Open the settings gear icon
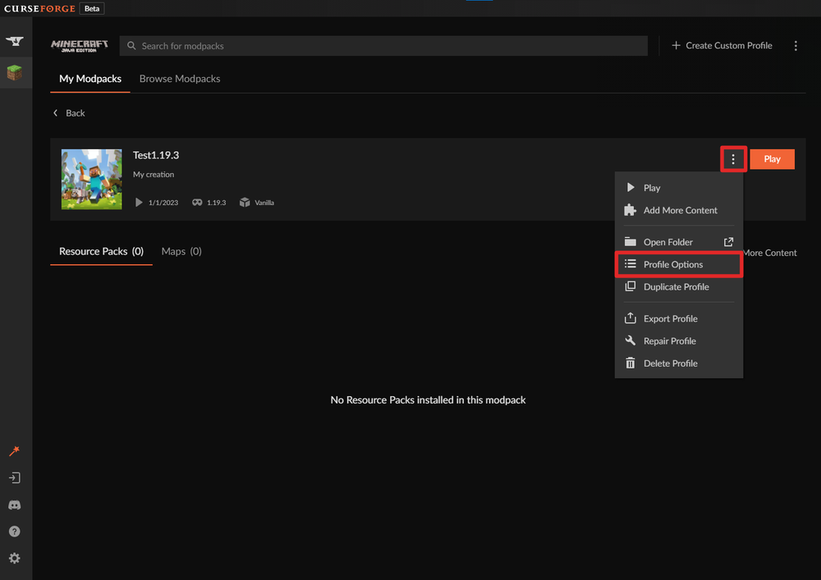 point(14,559)
